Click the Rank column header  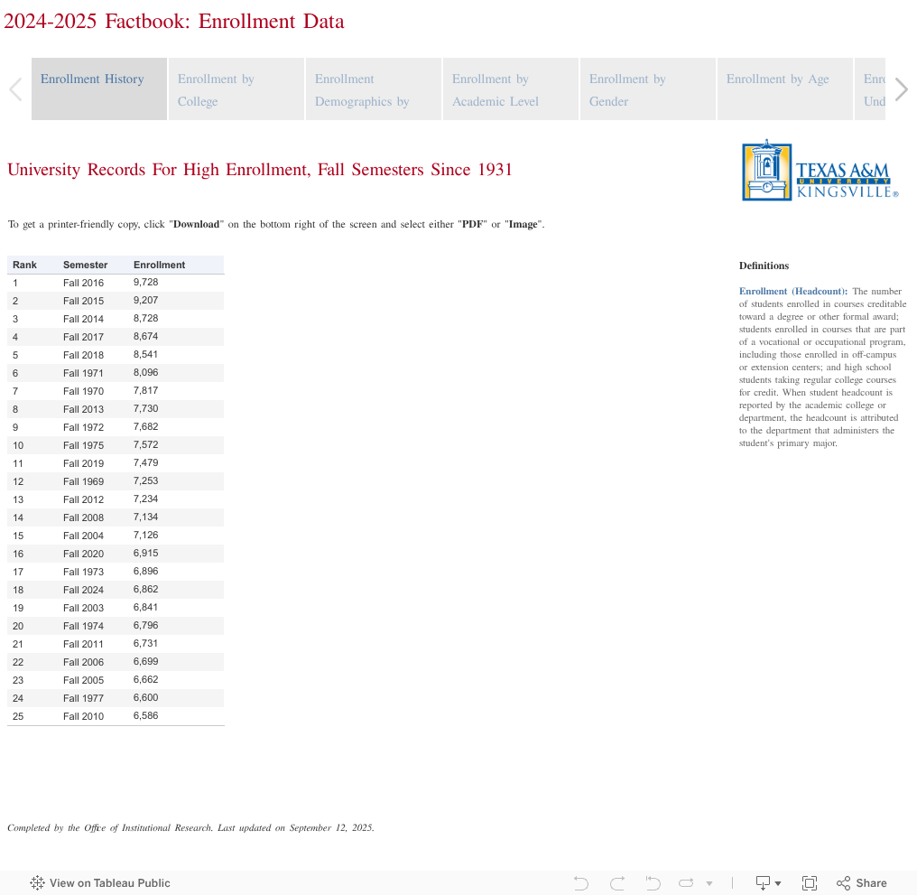[24, 265]
